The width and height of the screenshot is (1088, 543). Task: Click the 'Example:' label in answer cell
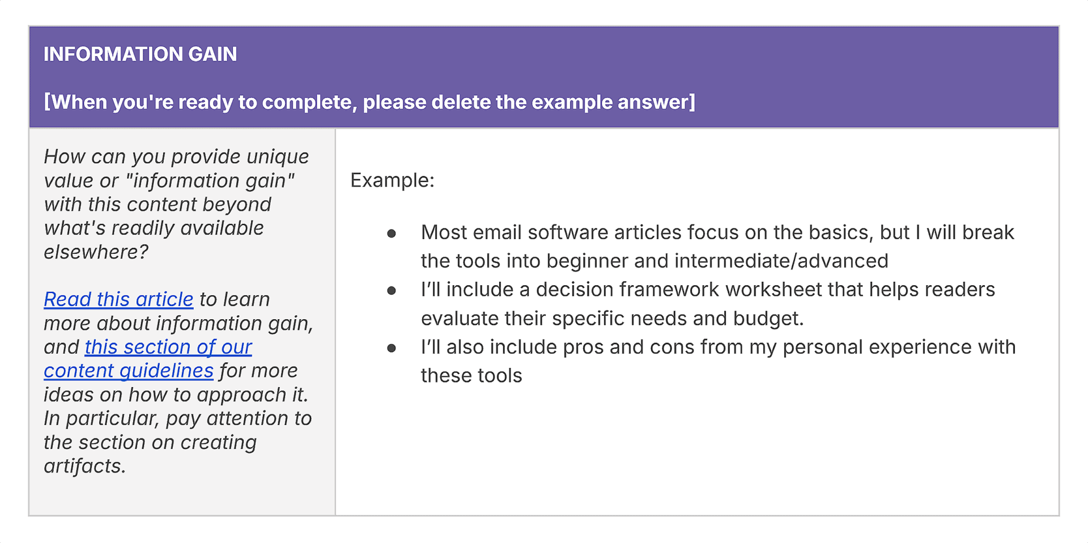pyautogui.click(x=392, y=180)
